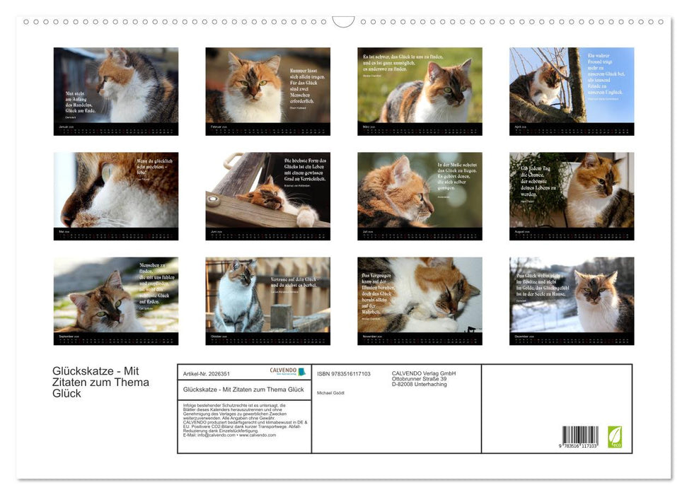Screen dimensions: 687x495
Task: Select the August calendar page thumbnail
Action: 572,196
